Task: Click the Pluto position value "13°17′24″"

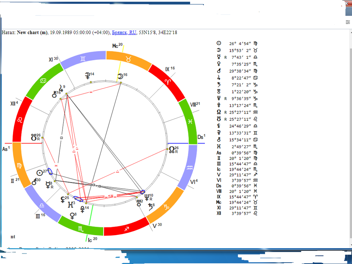Action: 240,105
